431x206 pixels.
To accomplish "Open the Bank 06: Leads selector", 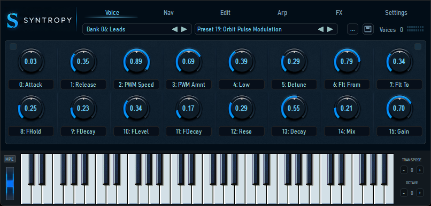I will 137,29.
